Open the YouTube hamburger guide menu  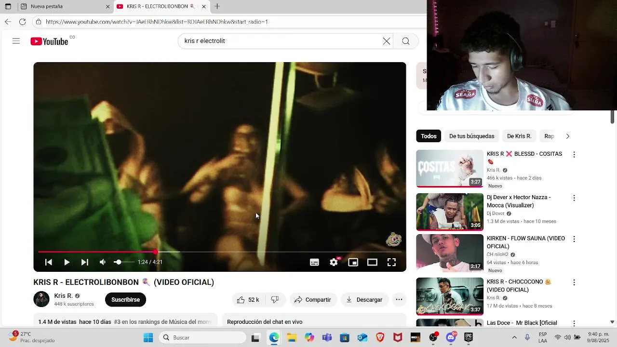tap(16, 41)
